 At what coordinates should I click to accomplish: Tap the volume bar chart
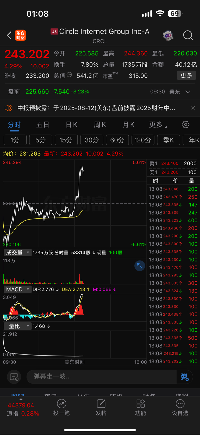pyautogui.click(x=75, y=271)
